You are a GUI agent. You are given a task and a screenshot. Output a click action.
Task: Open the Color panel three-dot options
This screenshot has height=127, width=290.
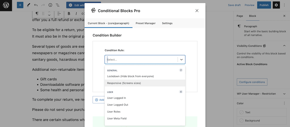click(x=284, y=103)
